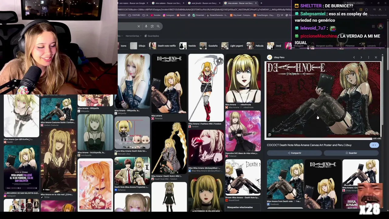Open 'Misa Amane Costume Guide' thumbnail
389x219 pixels.
pos(58,109)
